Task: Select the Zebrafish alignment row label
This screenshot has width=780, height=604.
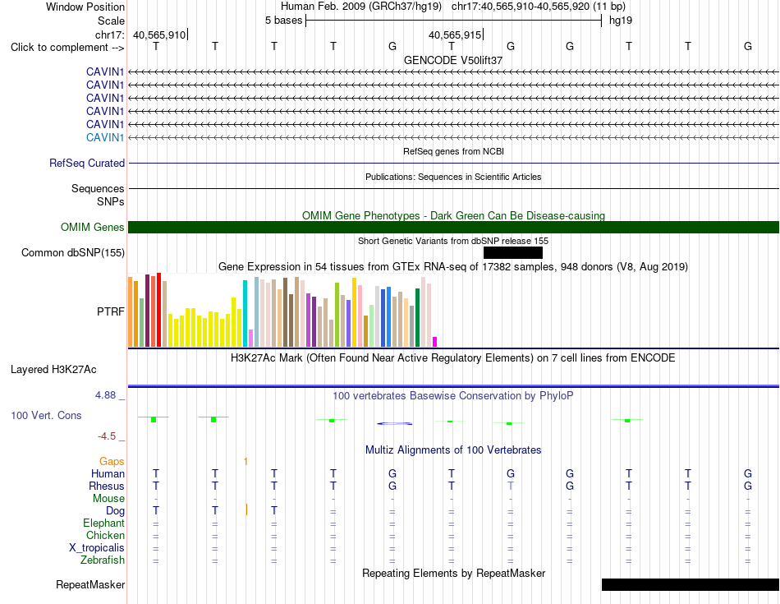Action: 103,560
